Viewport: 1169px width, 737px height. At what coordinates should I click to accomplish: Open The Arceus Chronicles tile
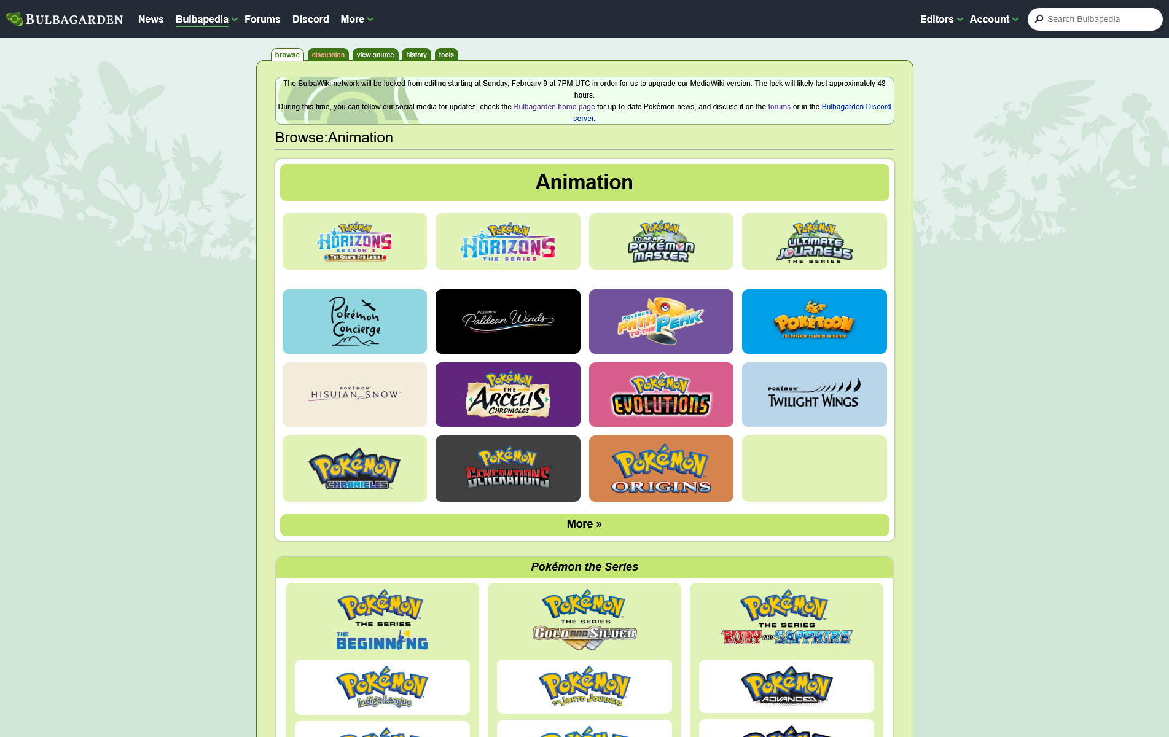(508, 394)
